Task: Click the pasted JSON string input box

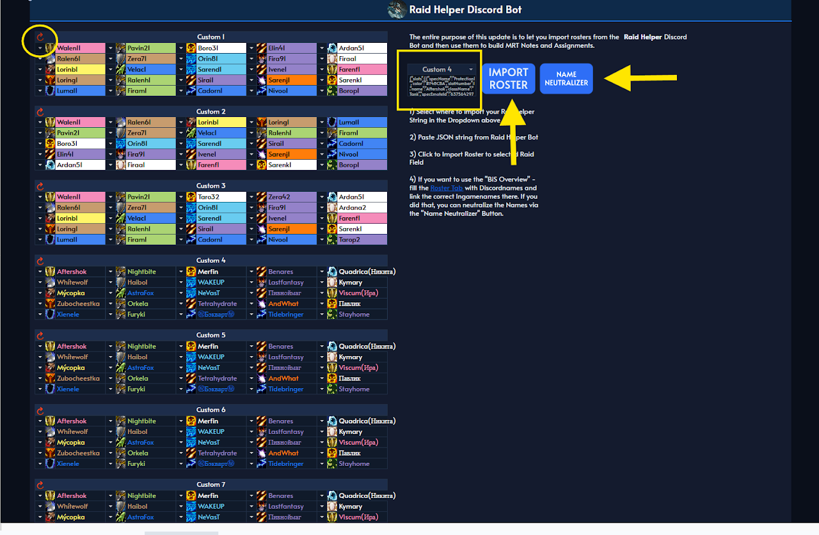Action: [441, 86]
